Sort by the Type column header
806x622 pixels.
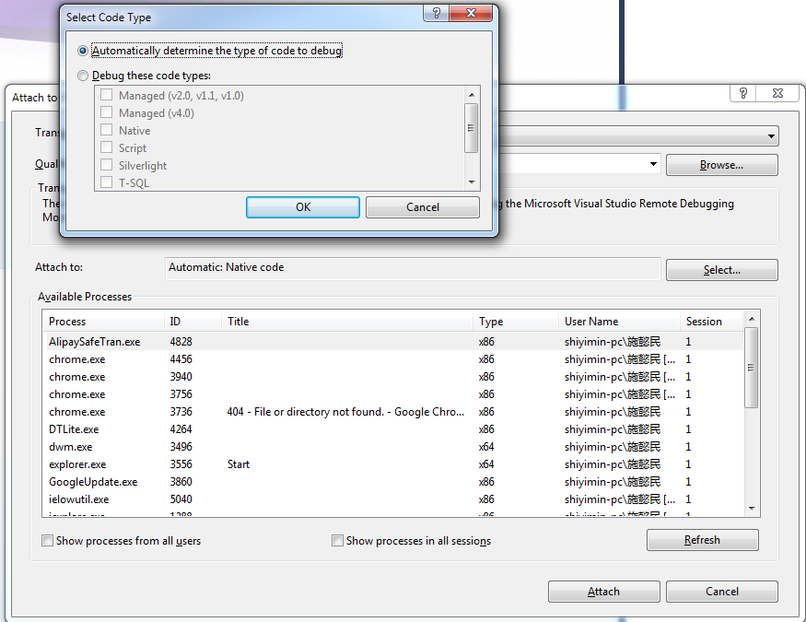click(x=516, y=322)
